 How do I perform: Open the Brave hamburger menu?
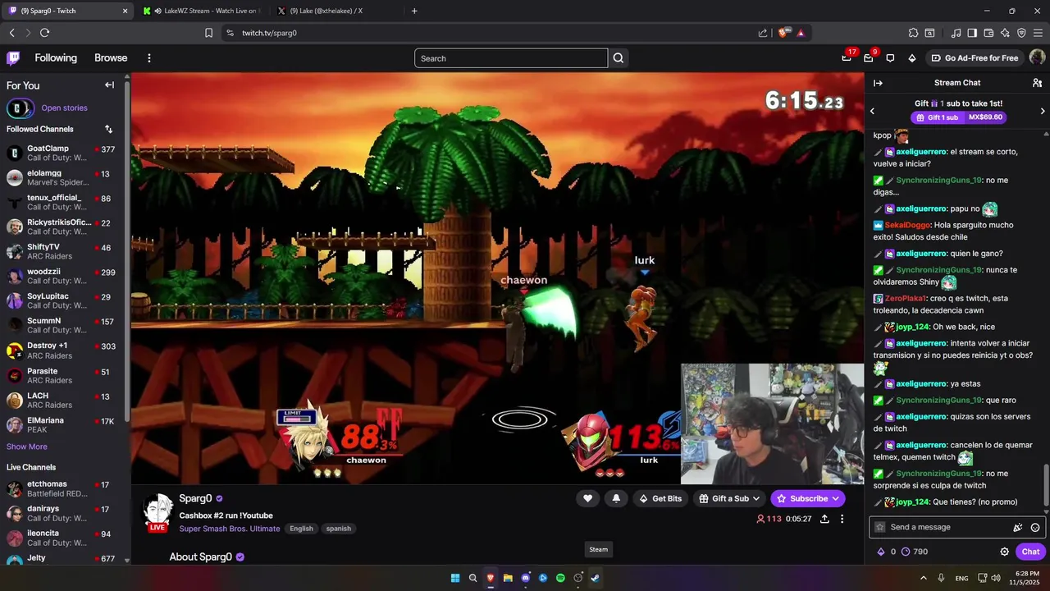pyautogui.click(x=1038, y=33)
